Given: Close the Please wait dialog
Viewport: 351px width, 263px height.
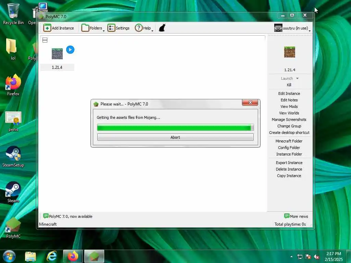Looking at the screenshot, I should [250, 102].
